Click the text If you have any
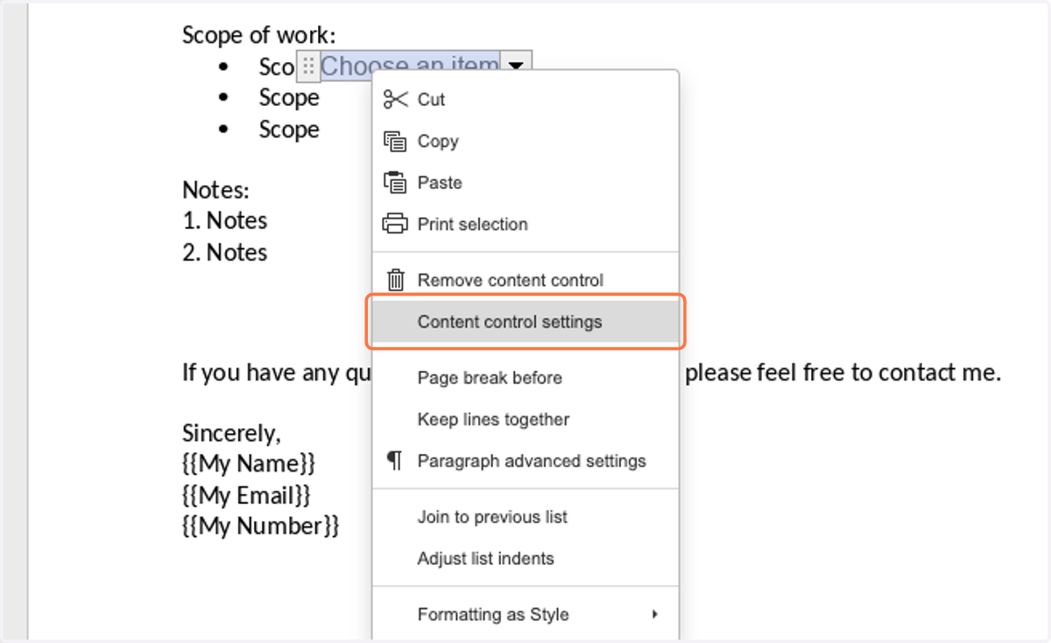Viewport: 1051px width, 643px height. coord(260,373)
